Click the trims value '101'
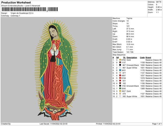The height and width of the screenshot is (126, 163). pyautogui.click(x=128, y=26)
